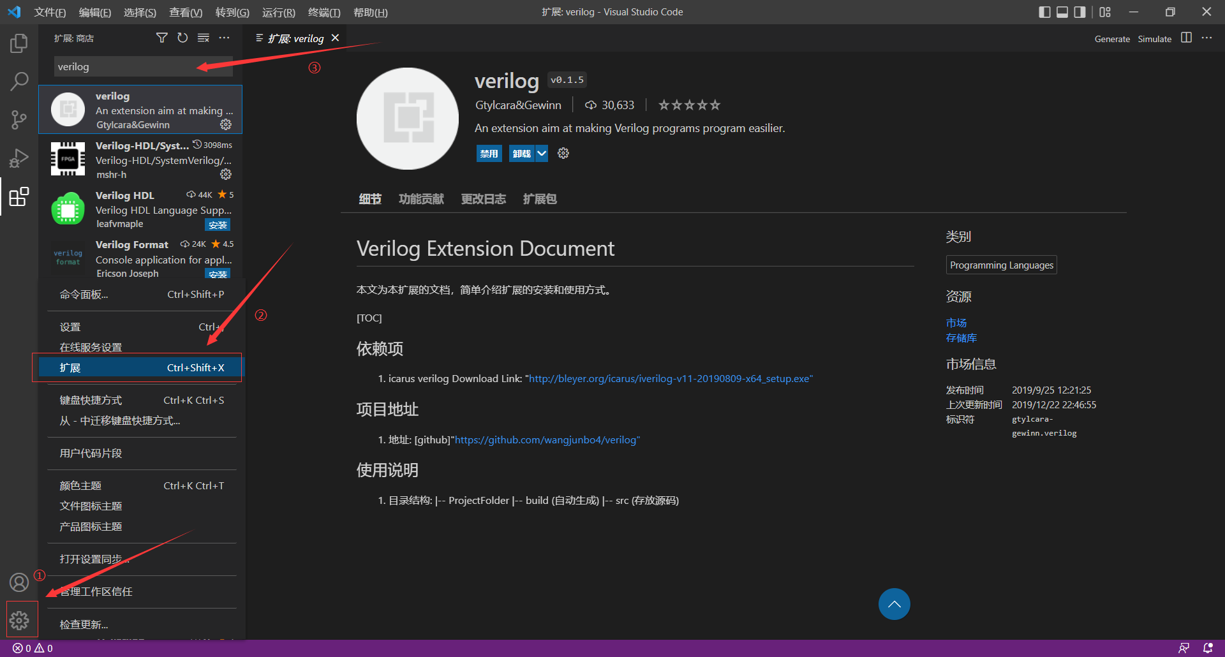Open the more actions menu in the extensions panel
The width and height of the screenshot is (1225, 657).
pyautogui.click(x=224, y=38)
